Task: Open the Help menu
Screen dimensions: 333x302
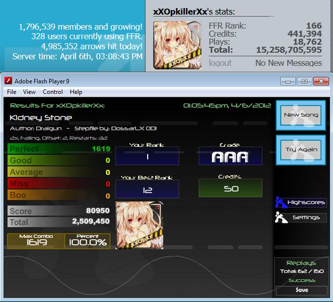Action: click(x=76, y=92)
